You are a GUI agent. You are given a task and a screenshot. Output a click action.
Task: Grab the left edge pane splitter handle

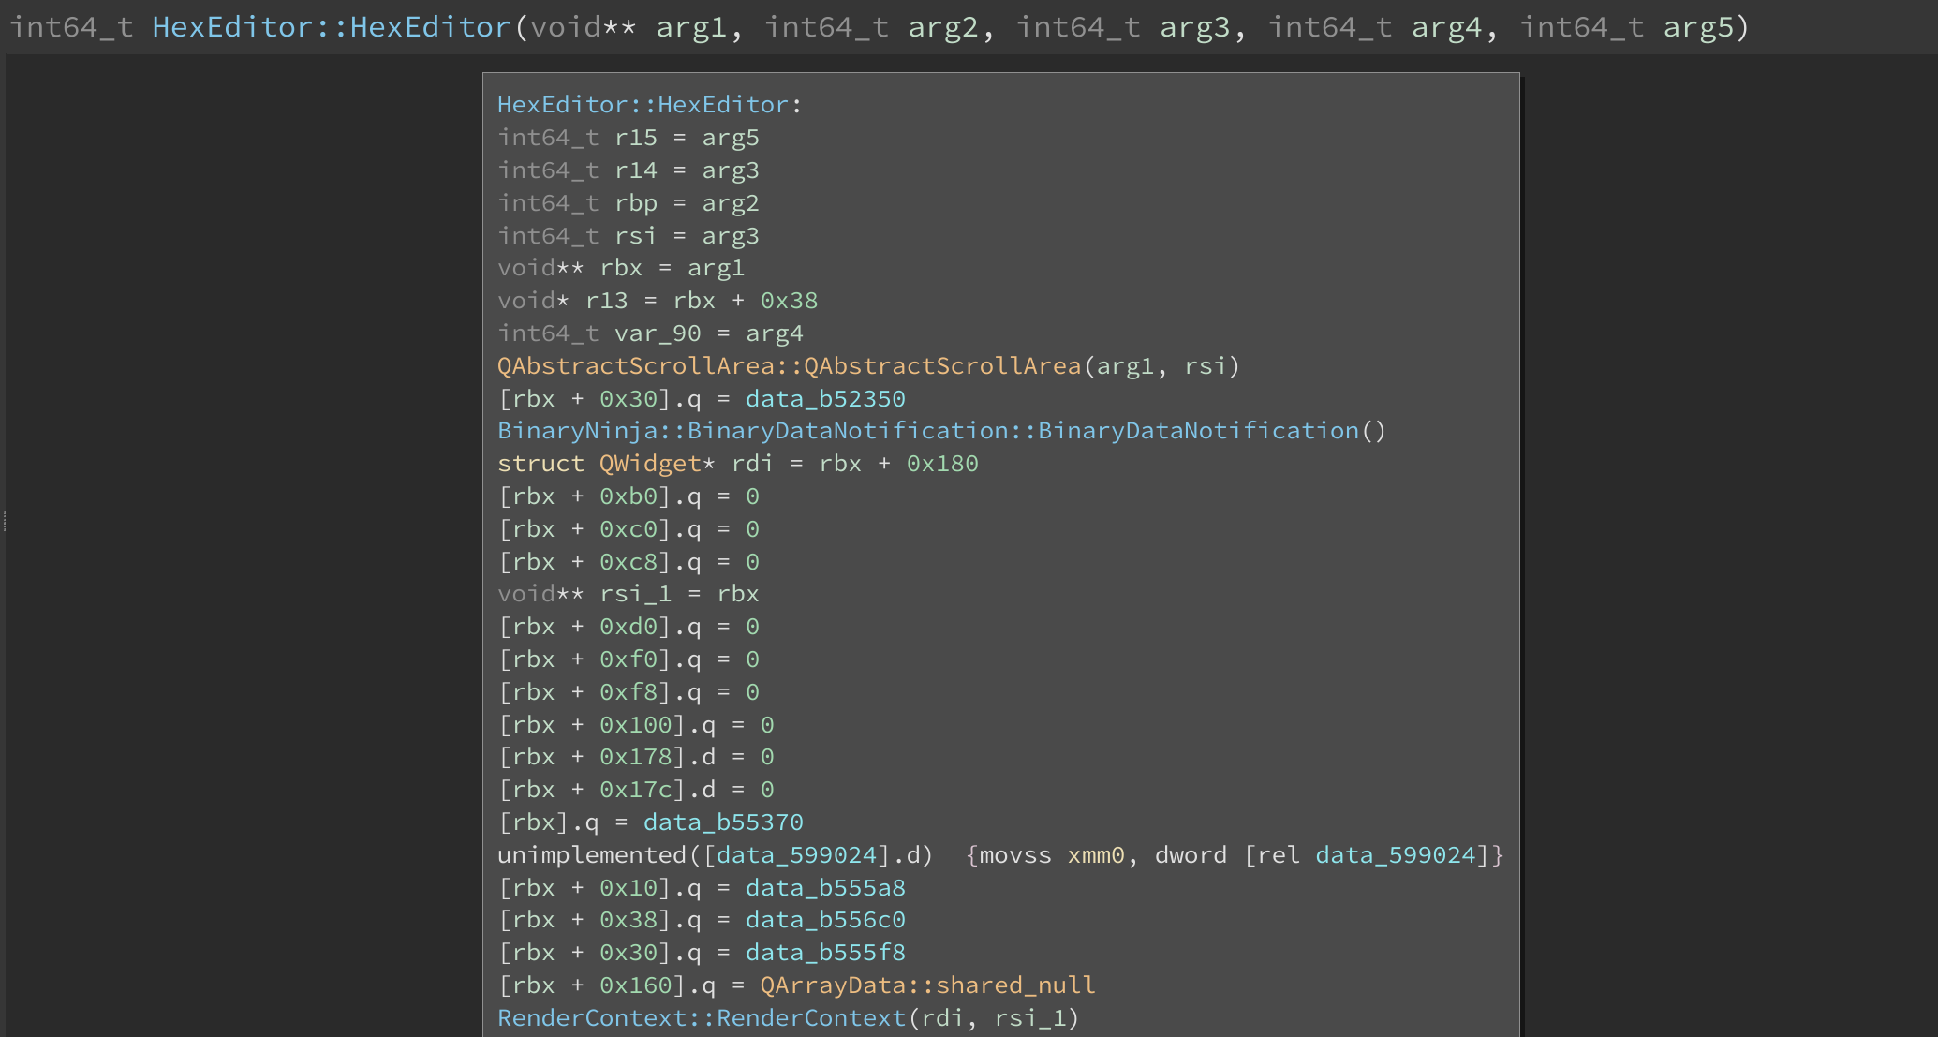click(x=5, y=521)
